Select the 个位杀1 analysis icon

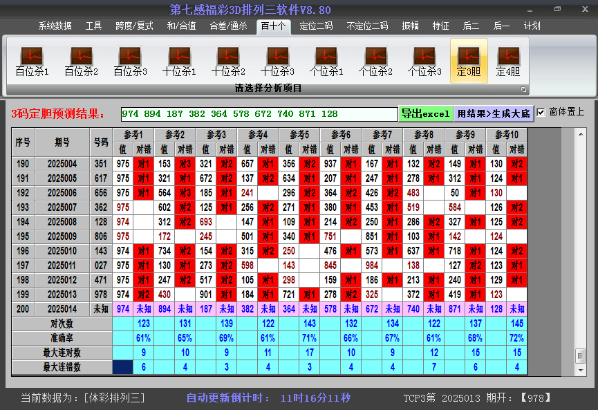tap(326, 61)
